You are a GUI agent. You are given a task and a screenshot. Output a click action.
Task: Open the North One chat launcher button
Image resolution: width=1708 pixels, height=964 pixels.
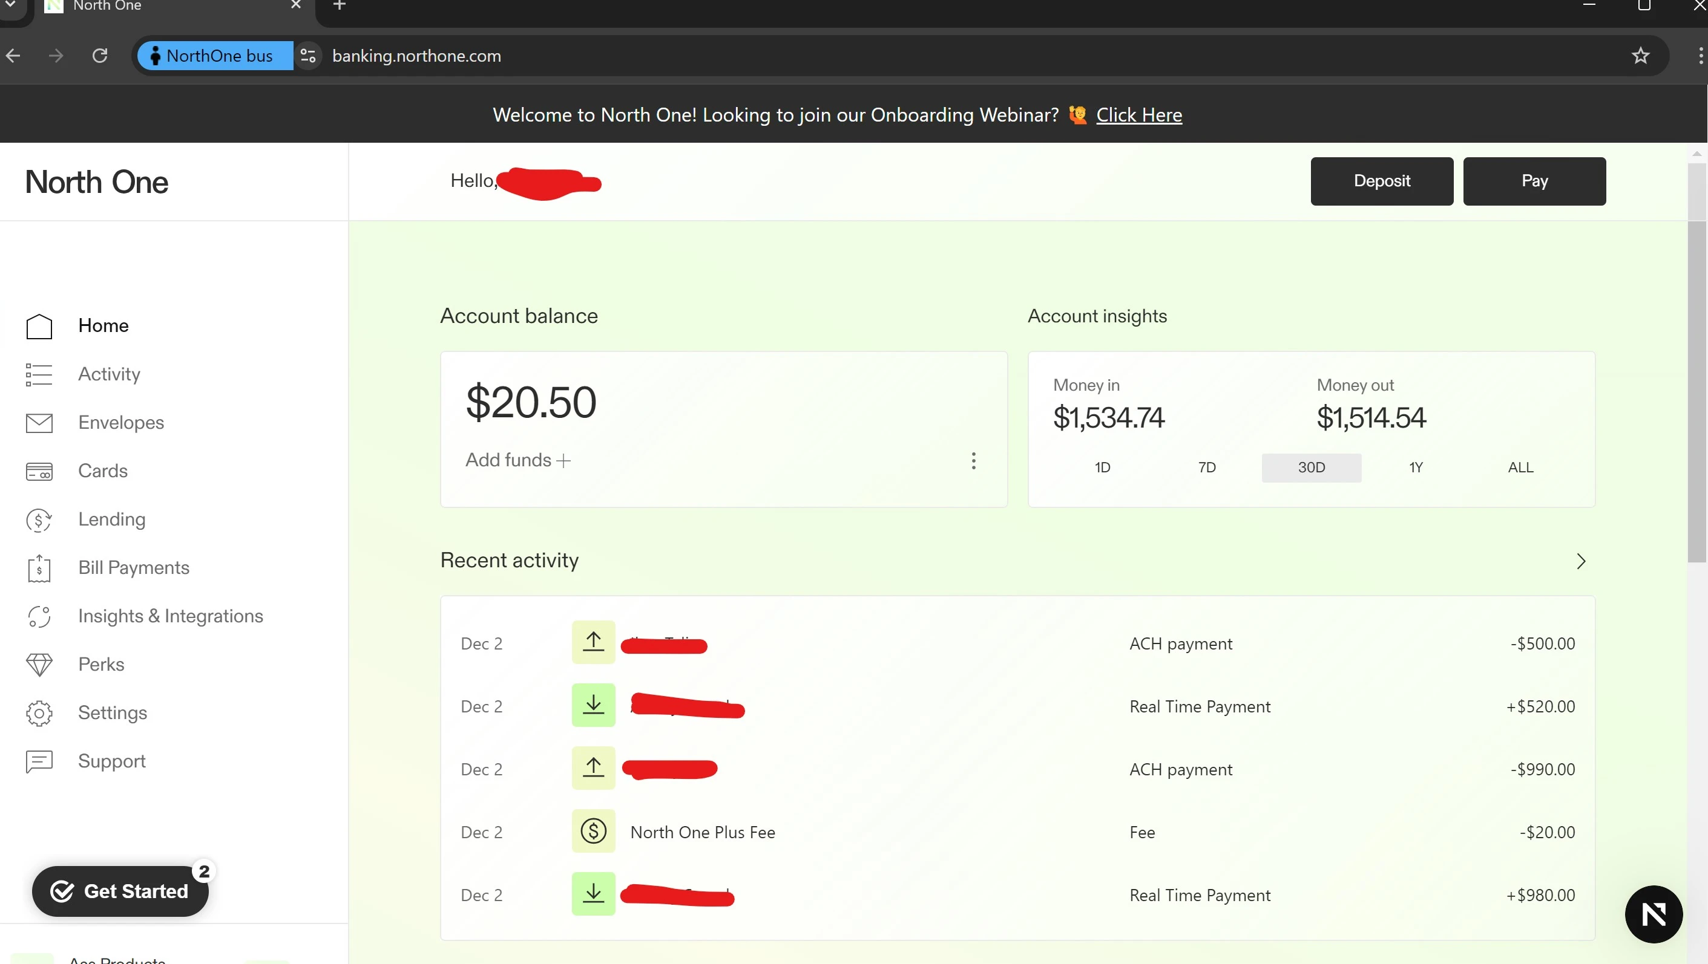[1654, 914]
